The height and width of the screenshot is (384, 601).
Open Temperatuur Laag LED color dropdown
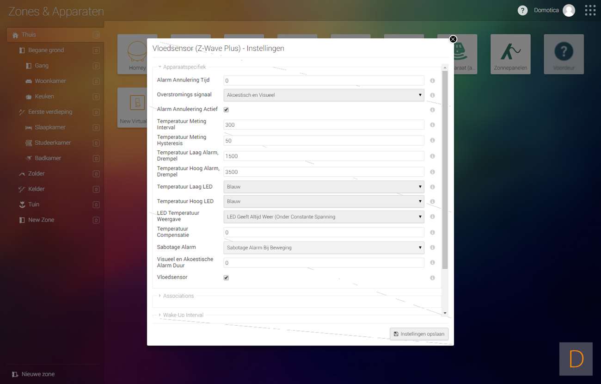tap(324, 187)
